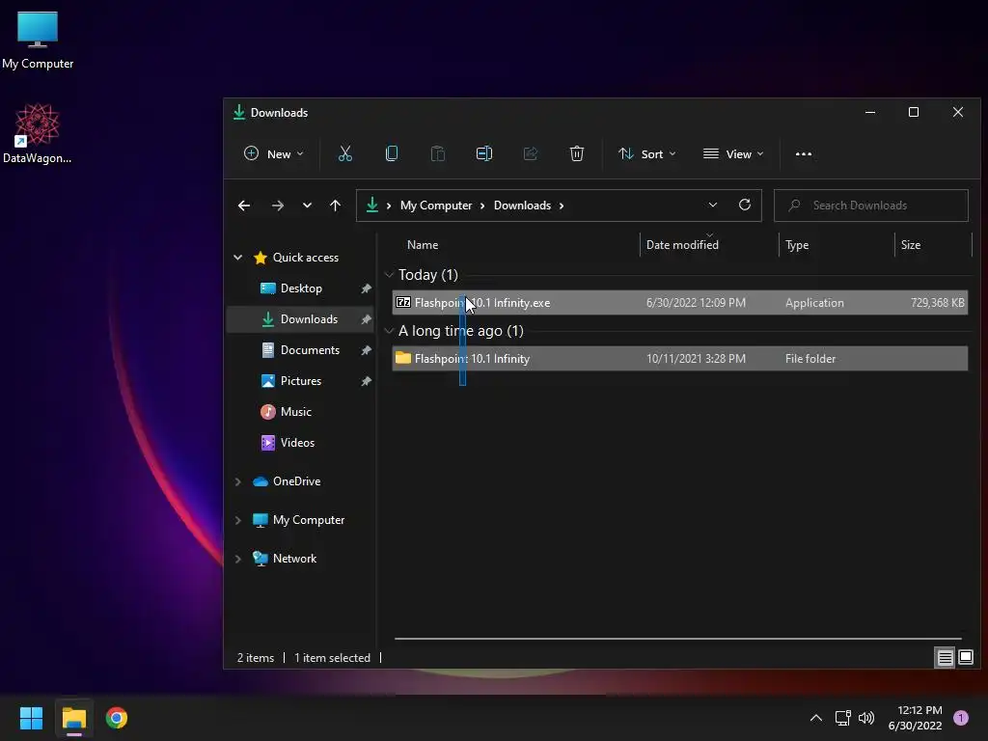
Task: Open the volume speaker tray icon
Action: click(x=866, y=718)
